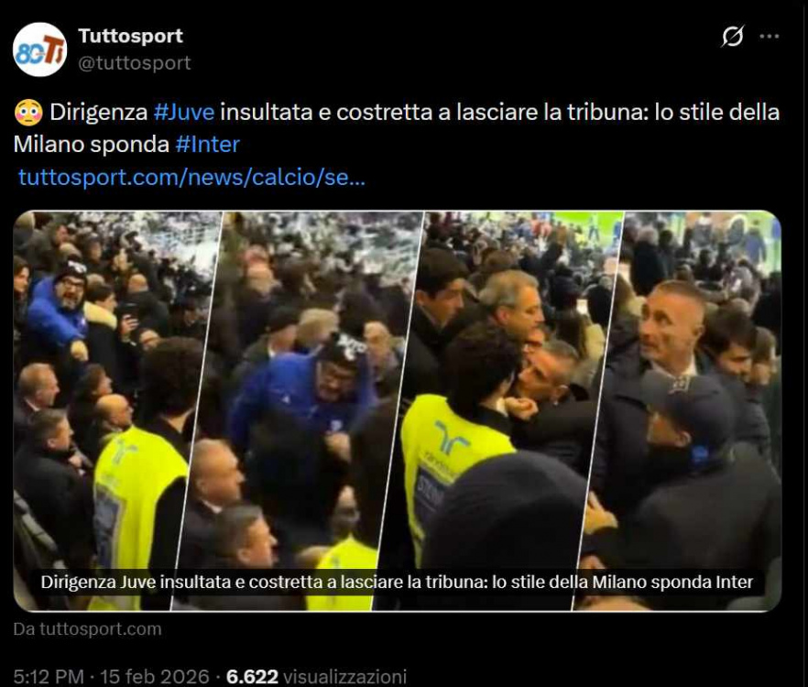Click the Grok slashed-circle icon
This screenshot has height=687, width=808.
click(x=732, y=36)
